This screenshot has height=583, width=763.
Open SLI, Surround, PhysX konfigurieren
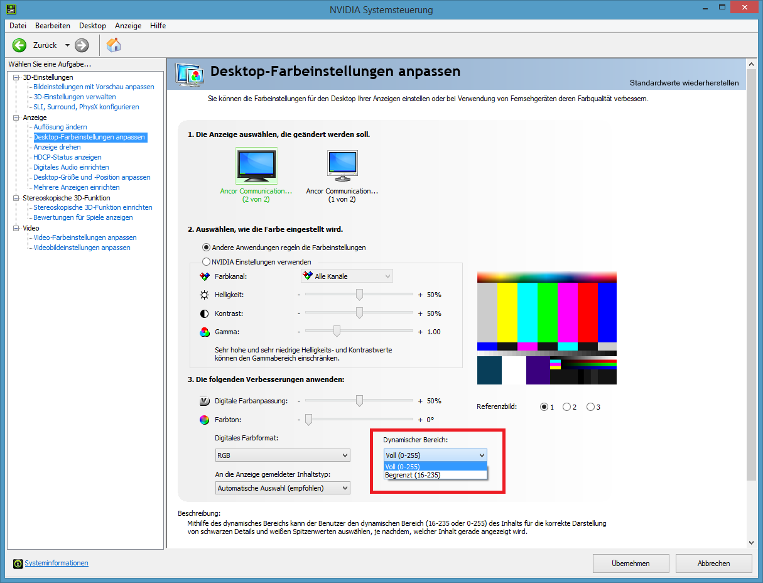pyautogui.click(x=86, y=107)
